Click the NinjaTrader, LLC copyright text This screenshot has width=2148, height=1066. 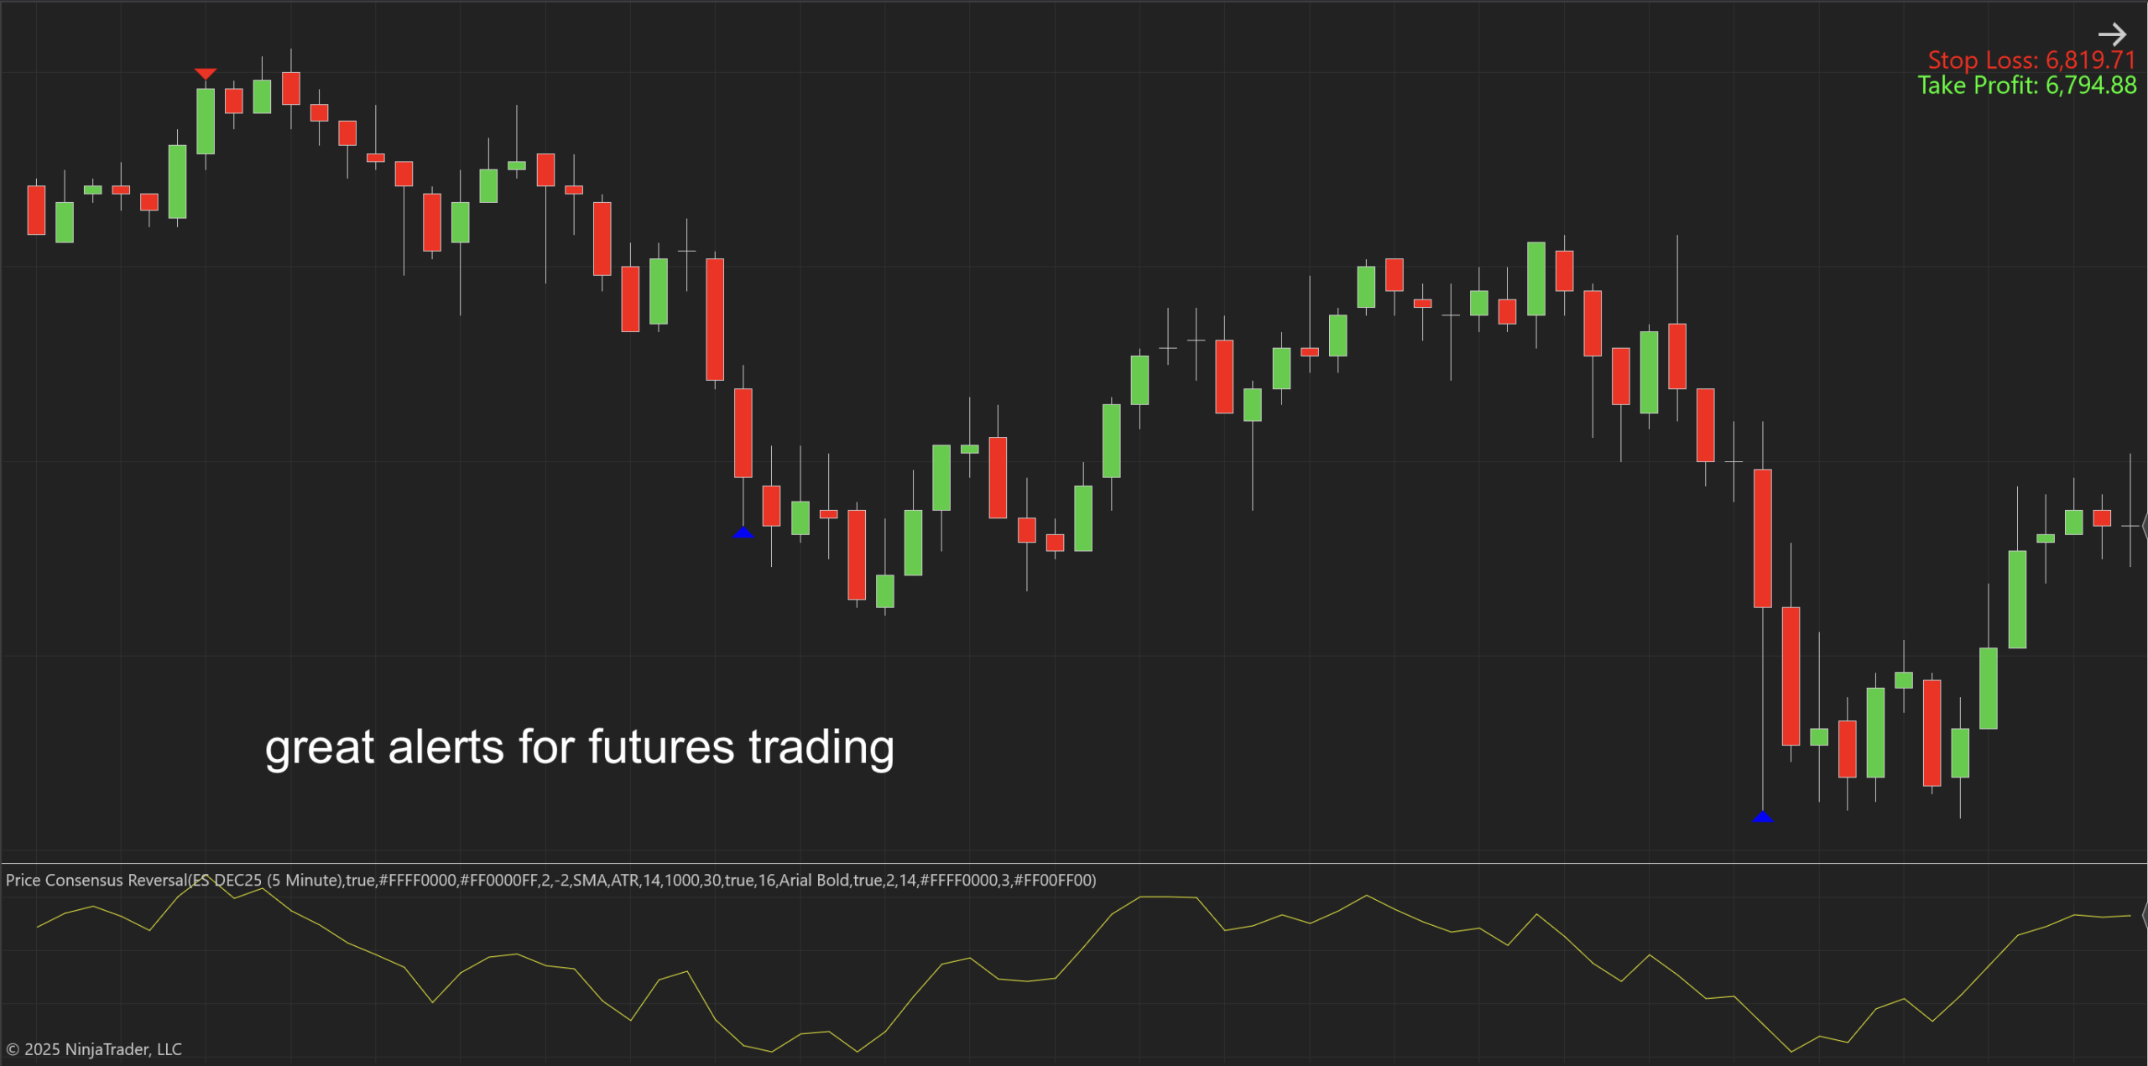click(94, 1049)
